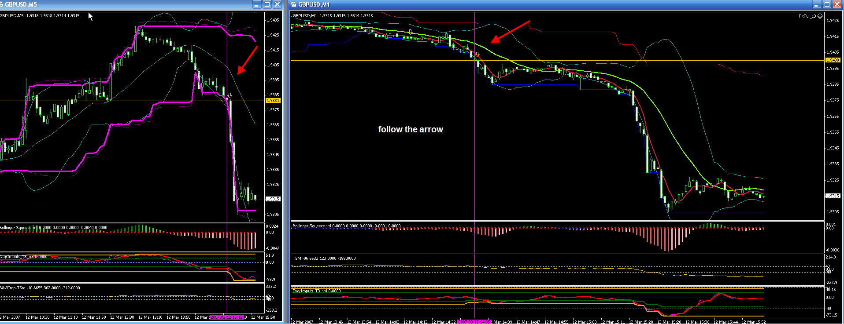The width and height of the screenshot is (844, 324).
Task: Click the highlighted pink date on M1 time axis
Action: coord(474,322)
